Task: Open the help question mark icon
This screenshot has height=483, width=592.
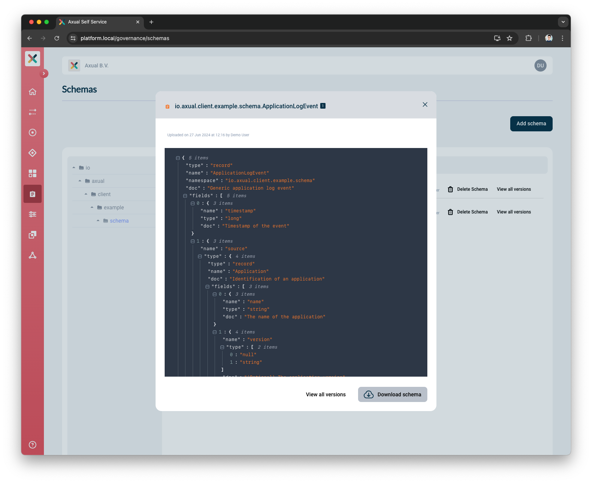Action: coord(33,445)
